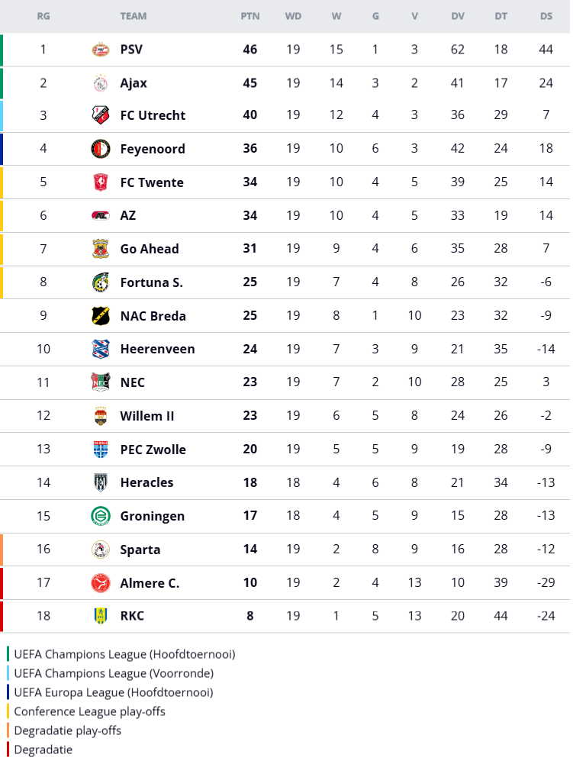Click the green Champions League legend marker
Viewport: 573px width, 764px height.
tap(8, 654)
